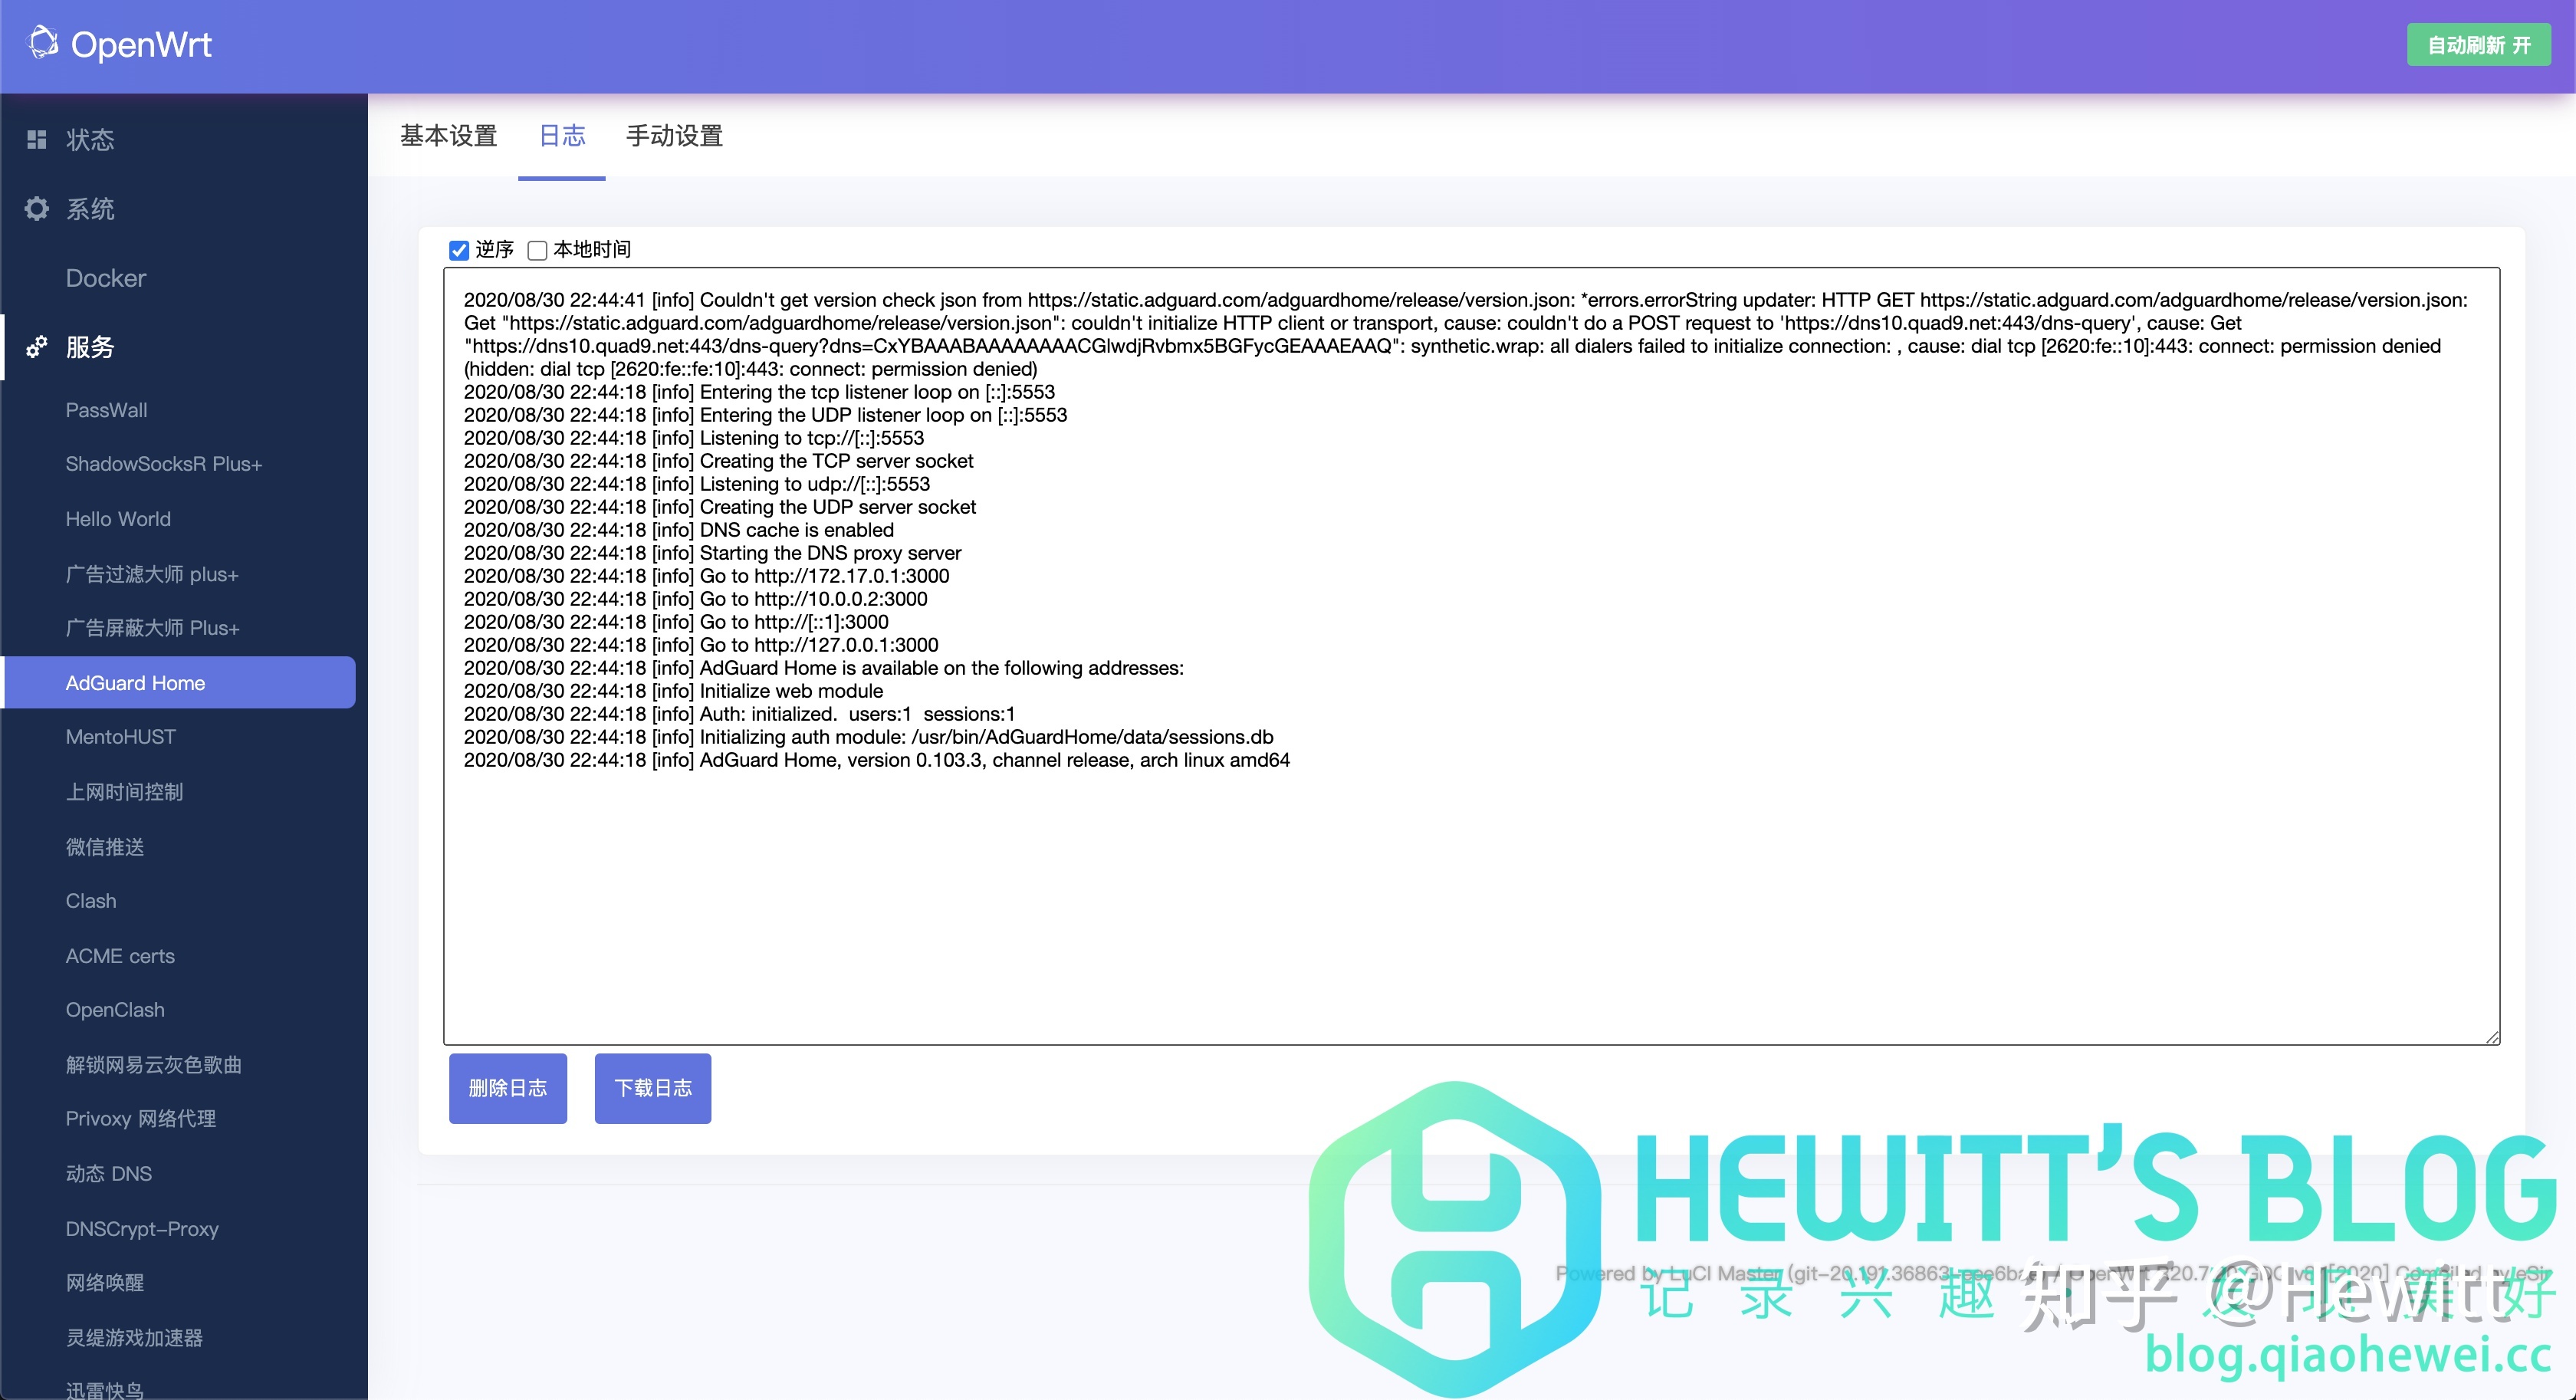Open OpenClash from the sidebar
Image resolution: width=2576 pixels, height=1400 pixels.
tap(115, 1010)
